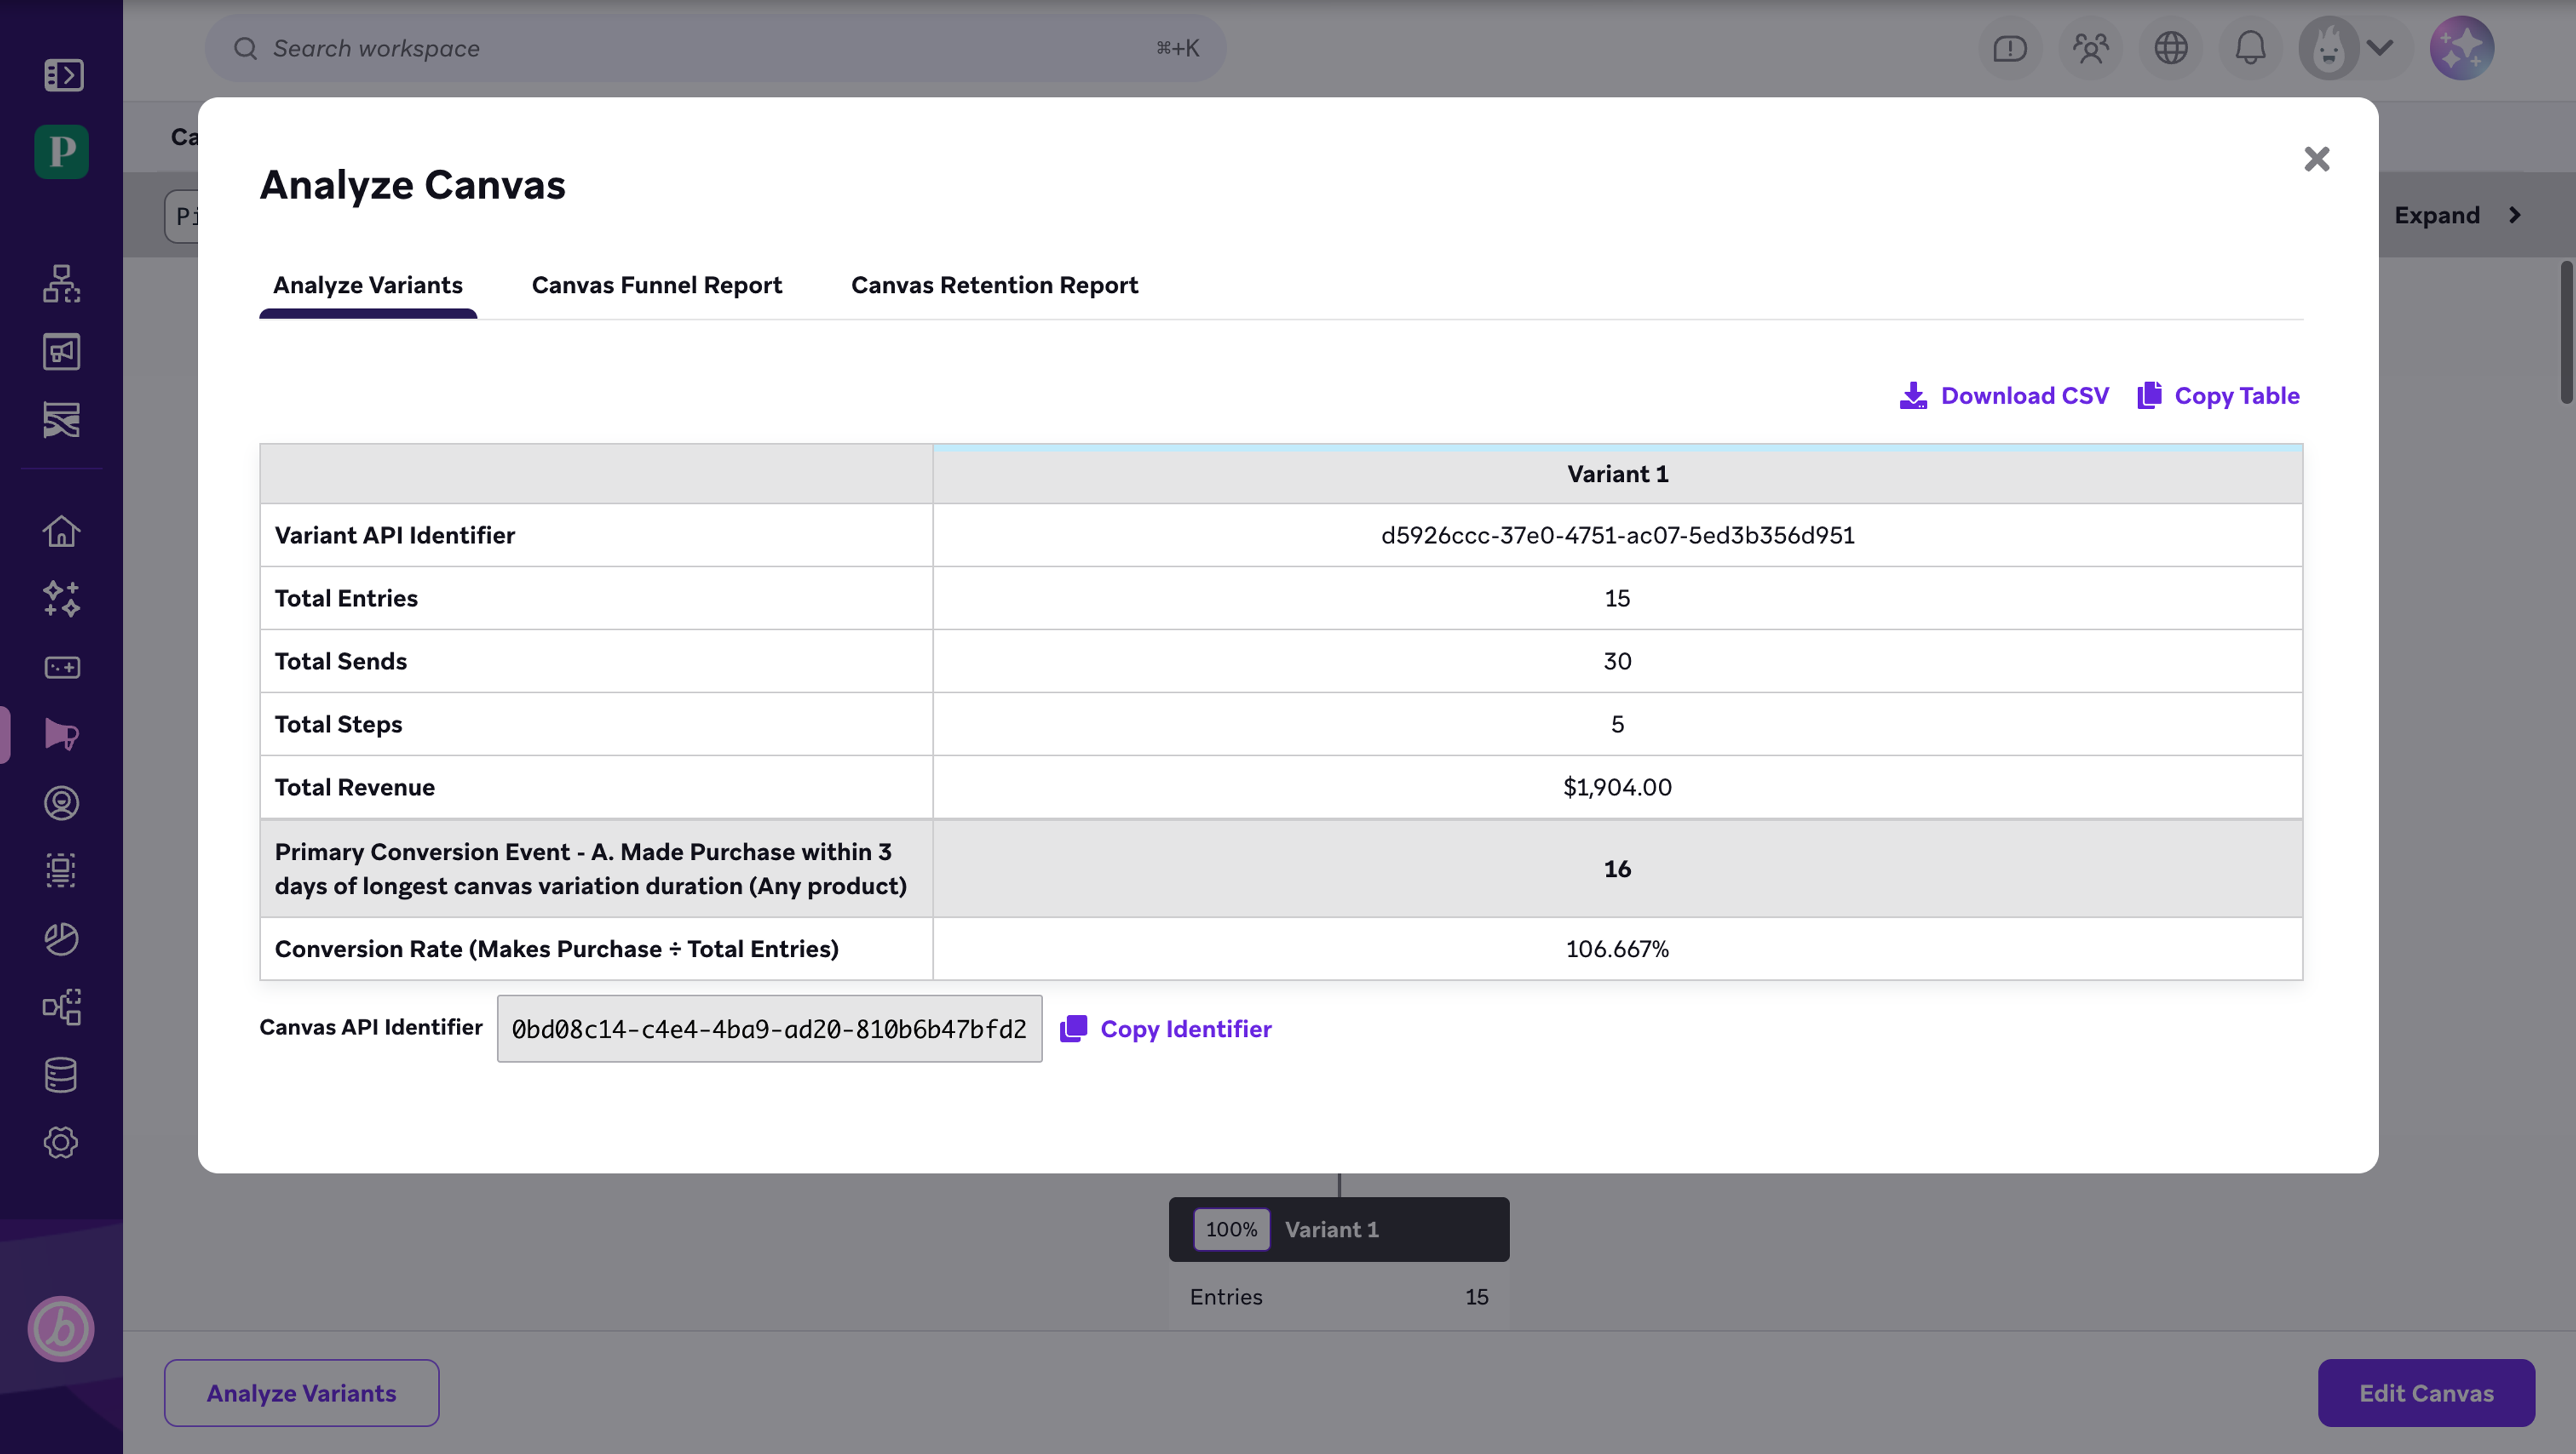Open the Data Settings database icon

(61, 1075)
